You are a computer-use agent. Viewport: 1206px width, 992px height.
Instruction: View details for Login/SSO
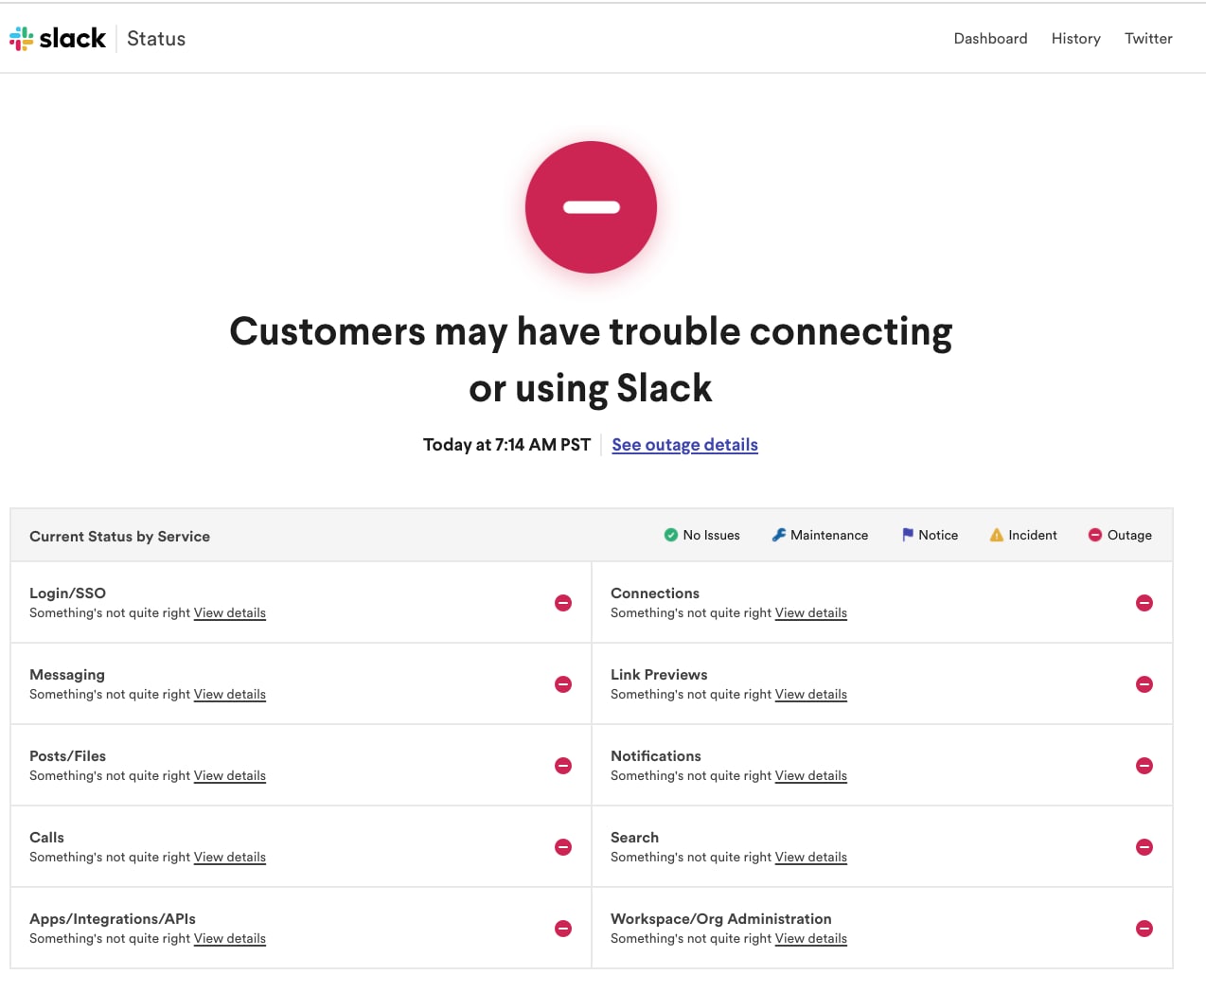tap(230, 613)
